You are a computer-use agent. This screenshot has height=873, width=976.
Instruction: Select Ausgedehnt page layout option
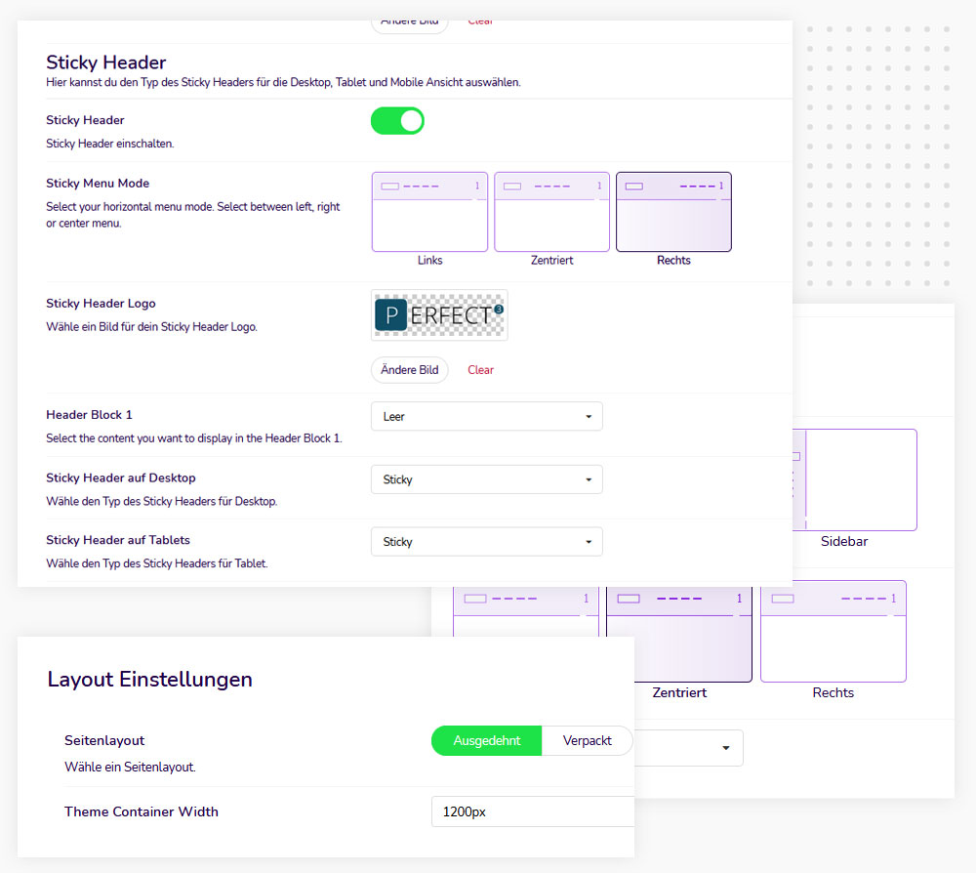pyautogui.click(x=486, y=741)
